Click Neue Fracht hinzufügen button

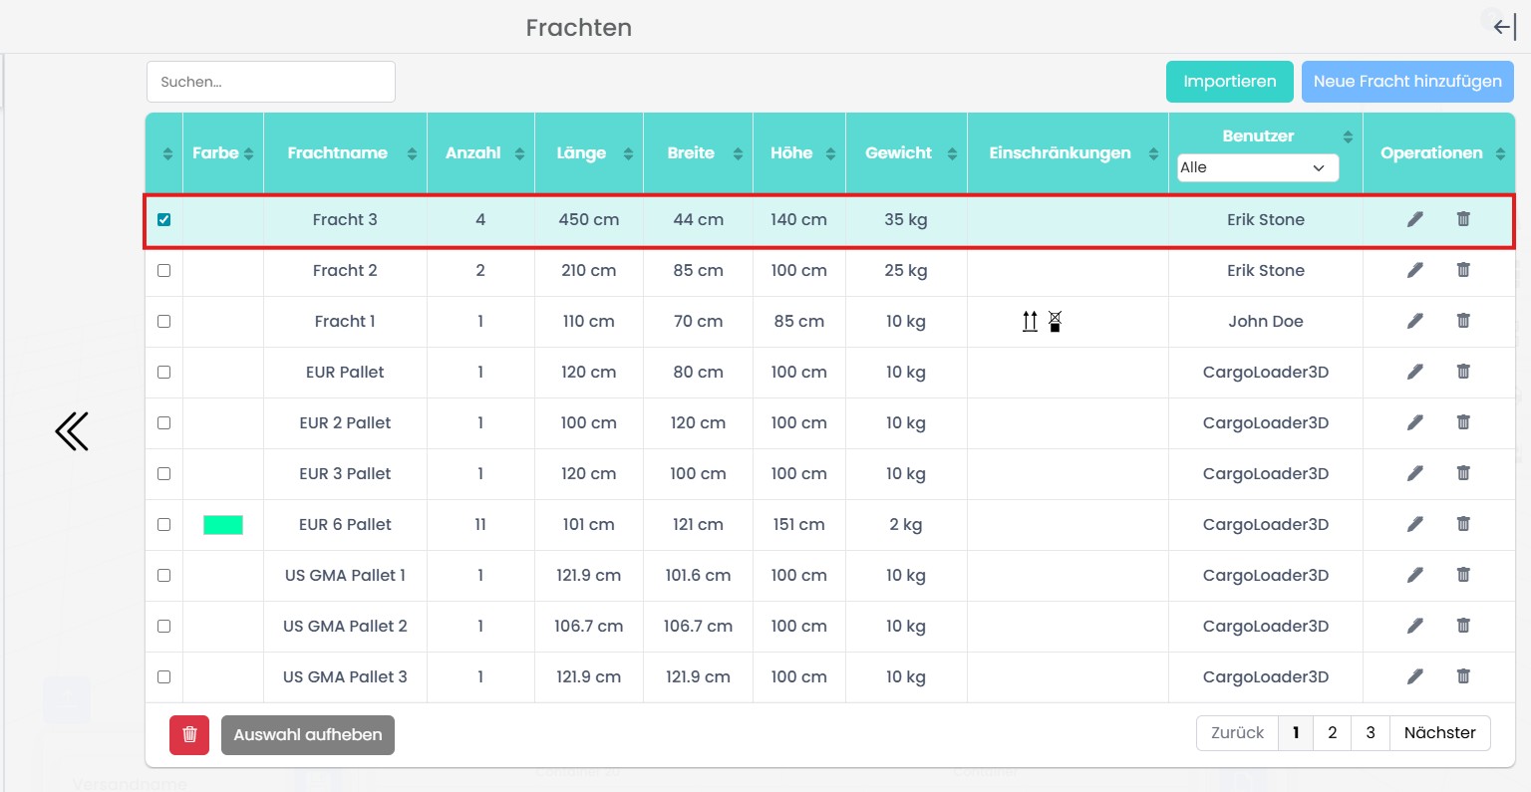click(1406, 82)
